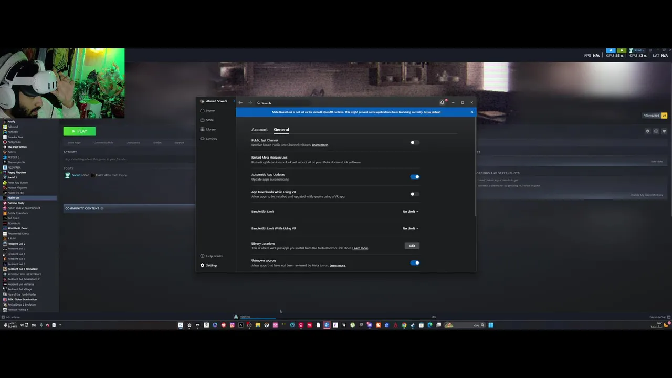The width and height of the screenshot is (672, 378).
Task: Open Sorind's profile in the activity feed
Action: [76, 175]
